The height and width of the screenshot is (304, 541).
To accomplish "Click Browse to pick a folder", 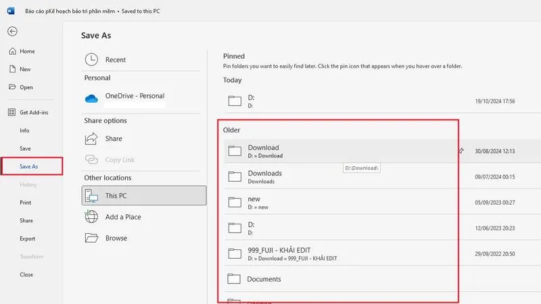I will click(x=116, y=238).
